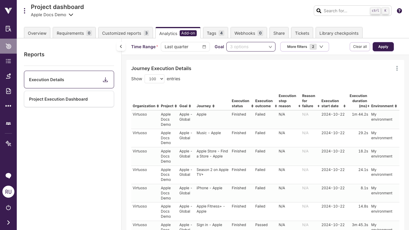Open the organization icon in the sidebar
Viewport: 409px width, 230px height.
tap(8, 29)
